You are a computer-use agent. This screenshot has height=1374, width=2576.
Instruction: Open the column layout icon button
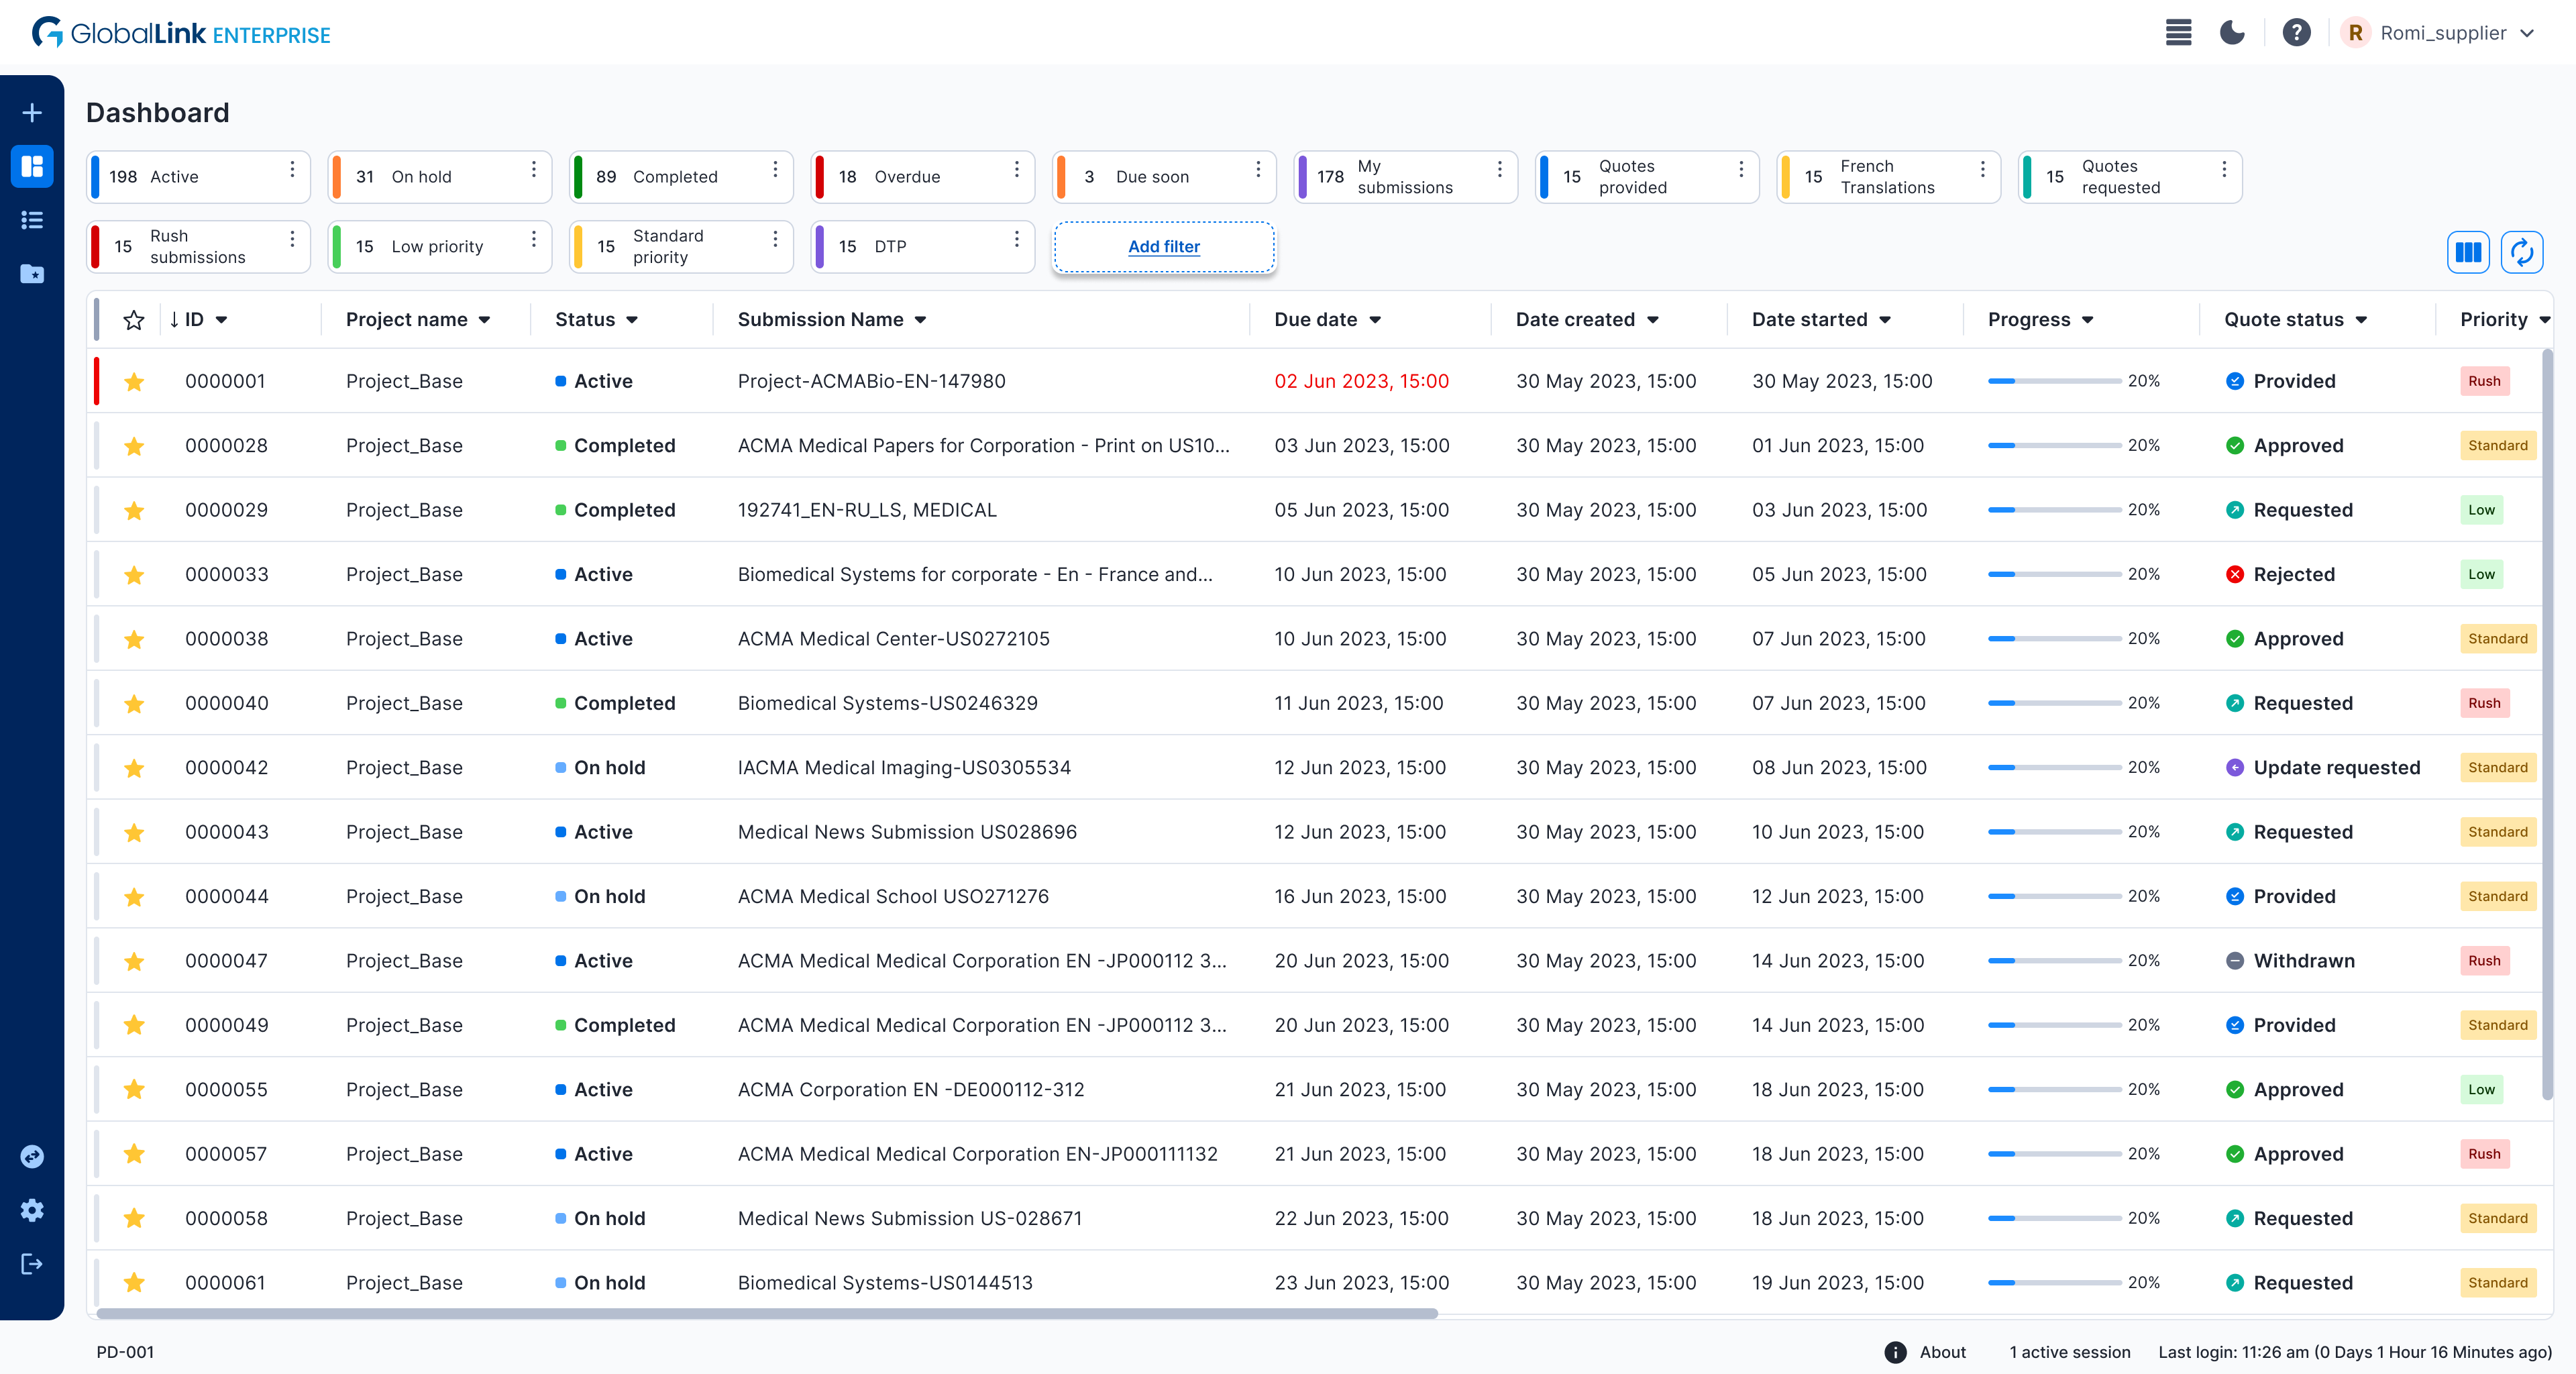tap(2467, 252)
